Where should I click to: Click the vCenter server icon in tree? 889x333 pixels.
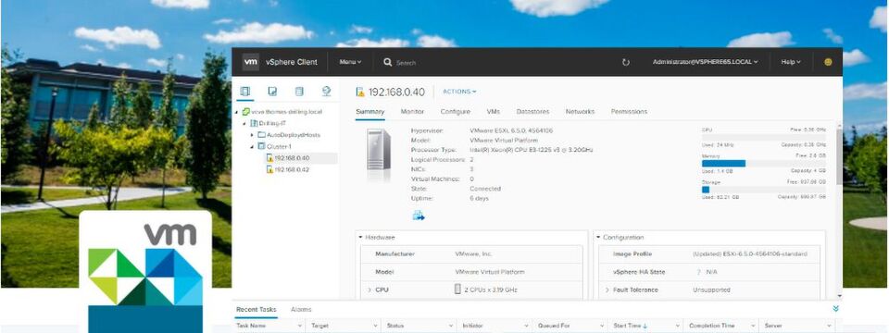(x=245, y=112)
